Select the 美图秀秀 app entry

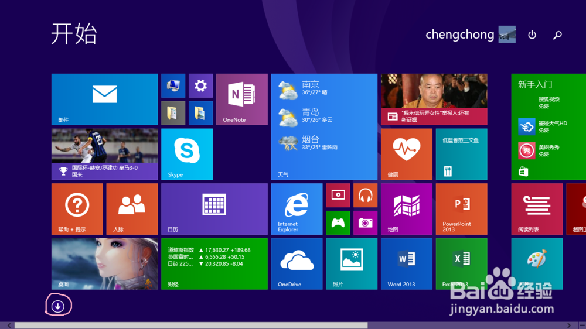[x=539, y=150]
